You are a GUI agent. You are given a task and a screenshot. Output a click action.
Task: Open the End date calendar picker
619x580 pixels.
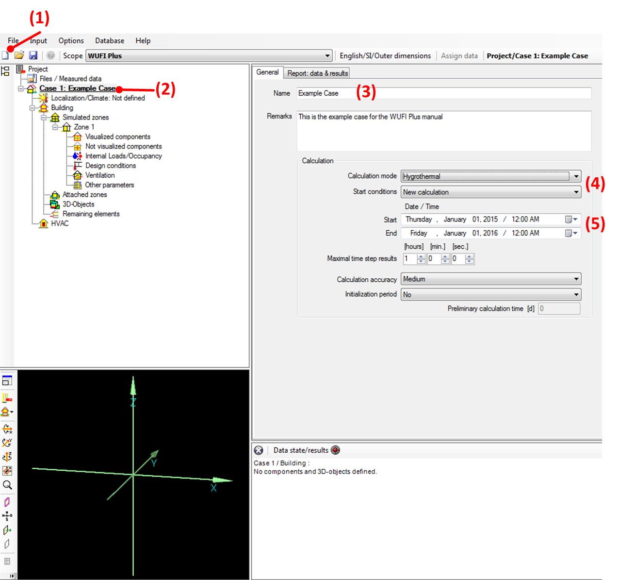click(571, 233)
